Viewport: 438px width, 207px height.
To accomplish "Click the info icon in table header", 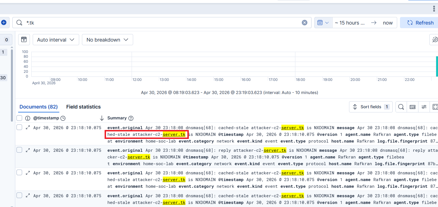I will coord(27,118).
